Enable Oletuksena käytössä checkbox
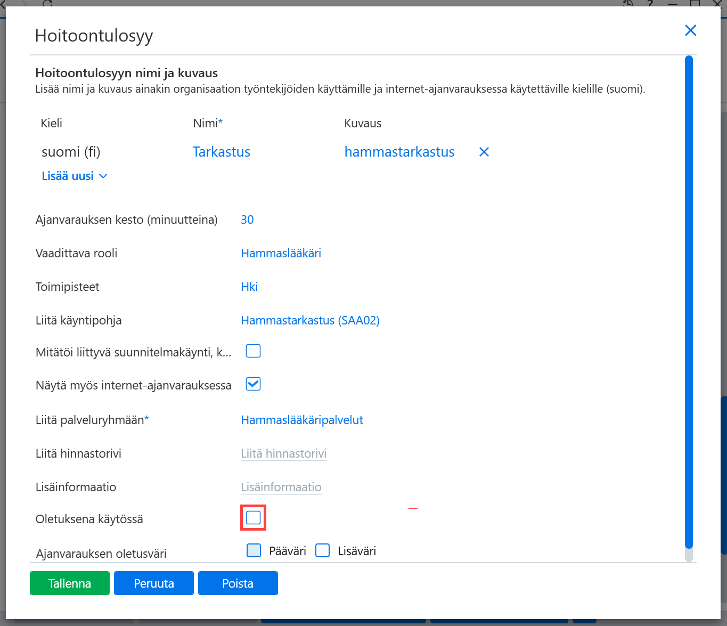Screen dimensions: 727x626 click(253, 517)
